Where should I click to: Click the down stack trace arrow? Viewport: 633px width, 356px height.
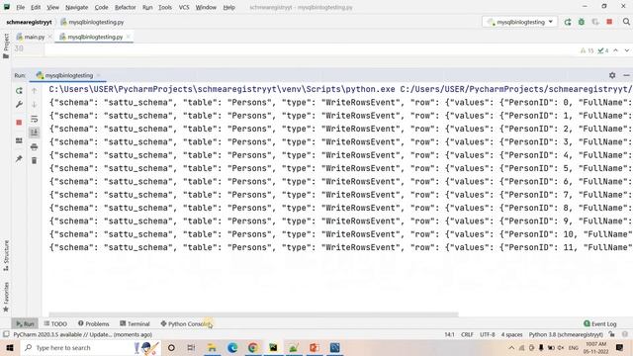(35, 105)
